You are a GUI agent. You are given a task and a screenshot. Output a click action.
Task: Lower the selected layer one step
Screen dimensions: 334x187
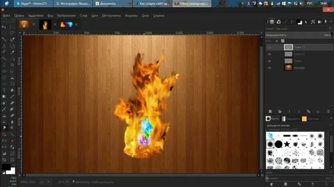coord(299,111)
